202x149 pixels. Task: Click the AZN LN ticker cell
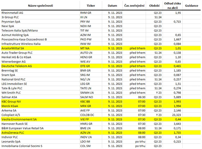click(90, 133)
